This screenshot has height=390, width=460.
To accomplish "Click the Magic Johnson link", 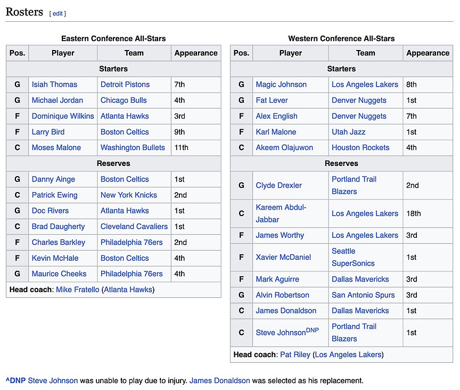I will 281,85.
